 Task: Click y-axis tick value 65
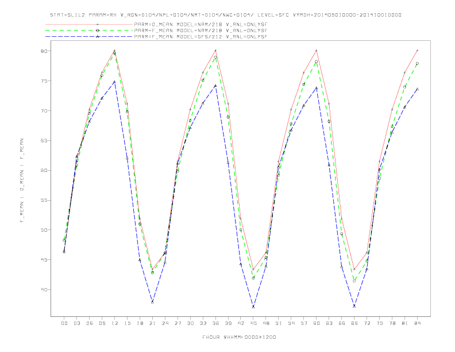click(x=44, y=140)
